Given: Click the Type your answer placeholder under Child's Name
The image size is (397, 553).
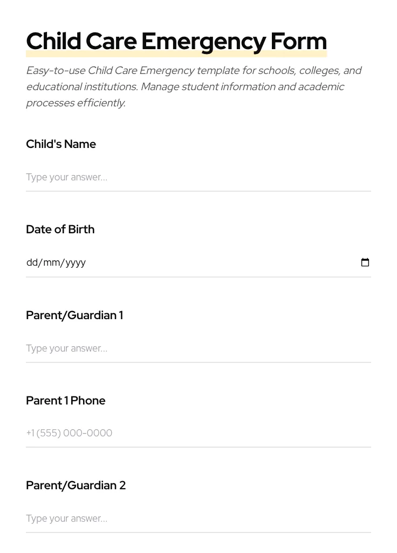Looking at the screenshot, I should [x=66, y=177].
